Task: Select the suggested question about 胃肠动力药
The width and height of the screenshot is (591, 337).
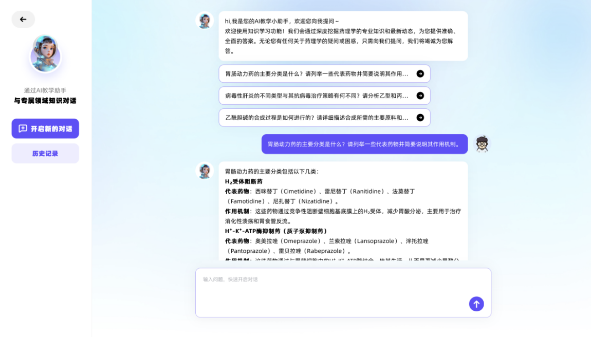Action: click(x=316, y=73)
